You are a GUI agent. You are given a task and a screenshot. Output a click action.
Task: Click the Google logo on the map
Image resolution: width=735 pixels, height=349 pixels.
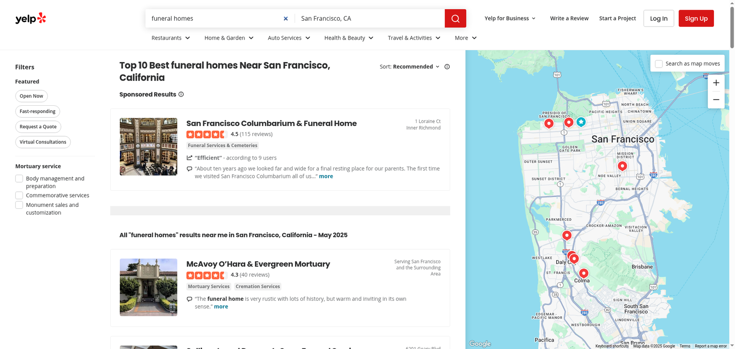(x=480, y=343)
